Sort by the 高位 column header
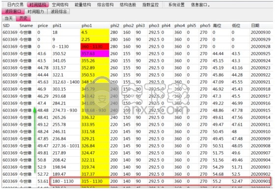This screenshot has height=193, width=275. 217,26
